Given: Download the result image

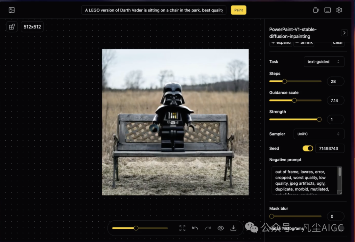Looking at the screenshot, I should point(233,228).
